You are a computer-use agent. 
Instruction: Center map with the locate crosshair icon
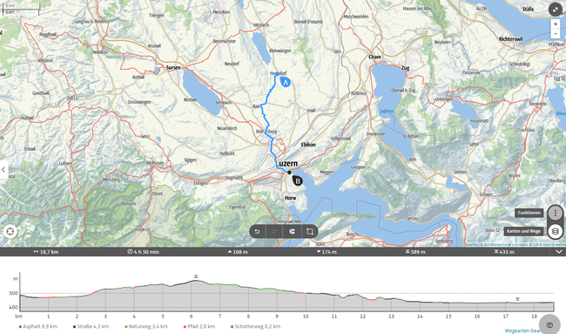tap(10, 231)
